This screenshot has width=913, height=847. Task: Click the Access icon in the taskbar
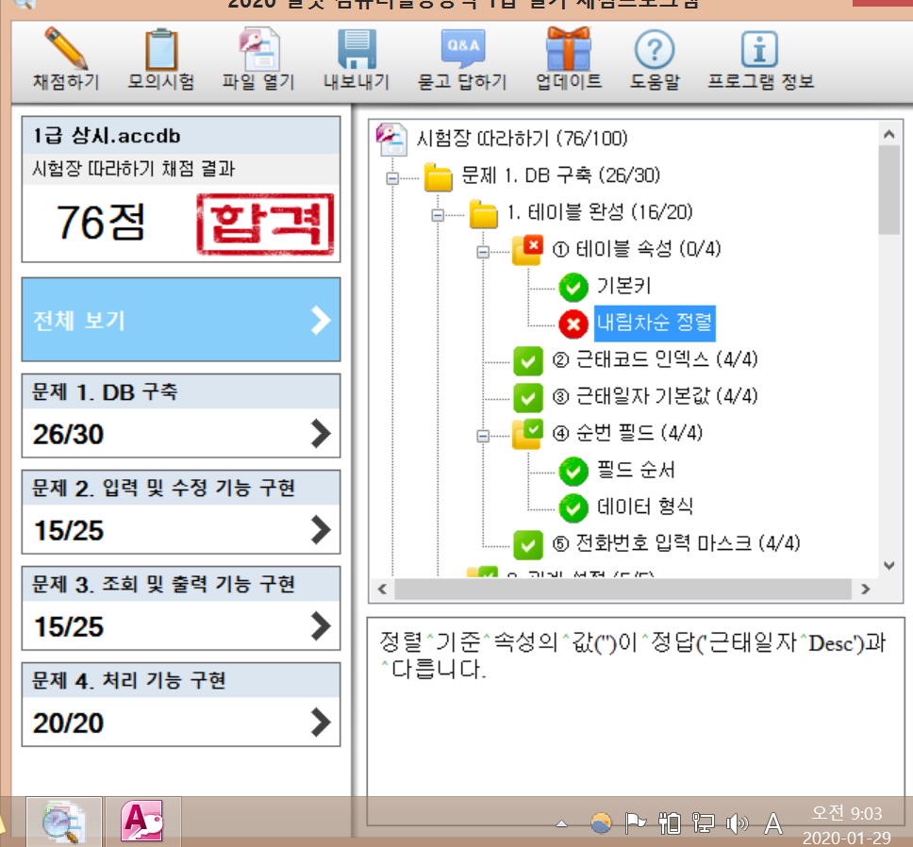tap(142, 822)
